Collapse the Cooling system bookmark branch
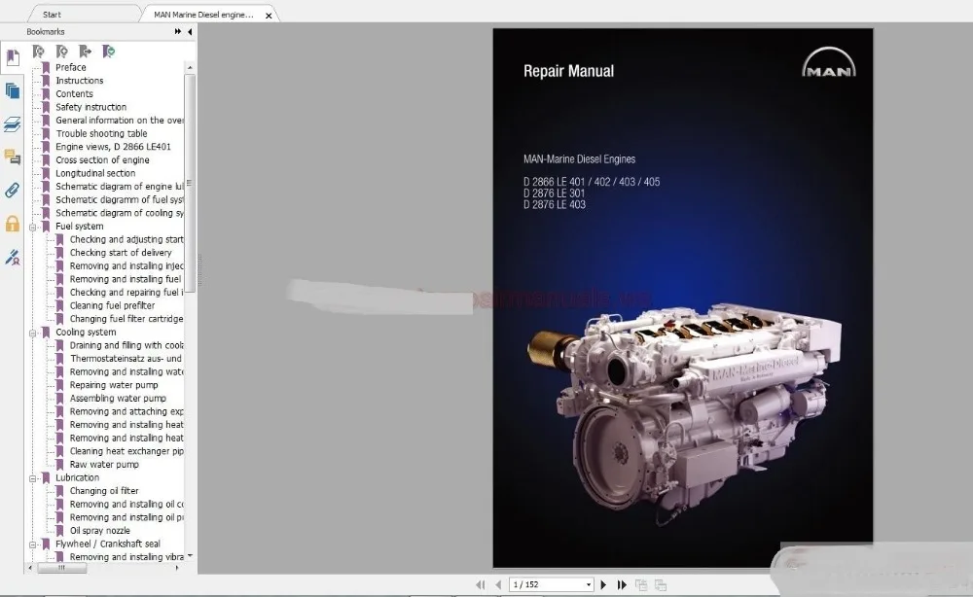Viewport: 973px width, 597px height. 34,332
